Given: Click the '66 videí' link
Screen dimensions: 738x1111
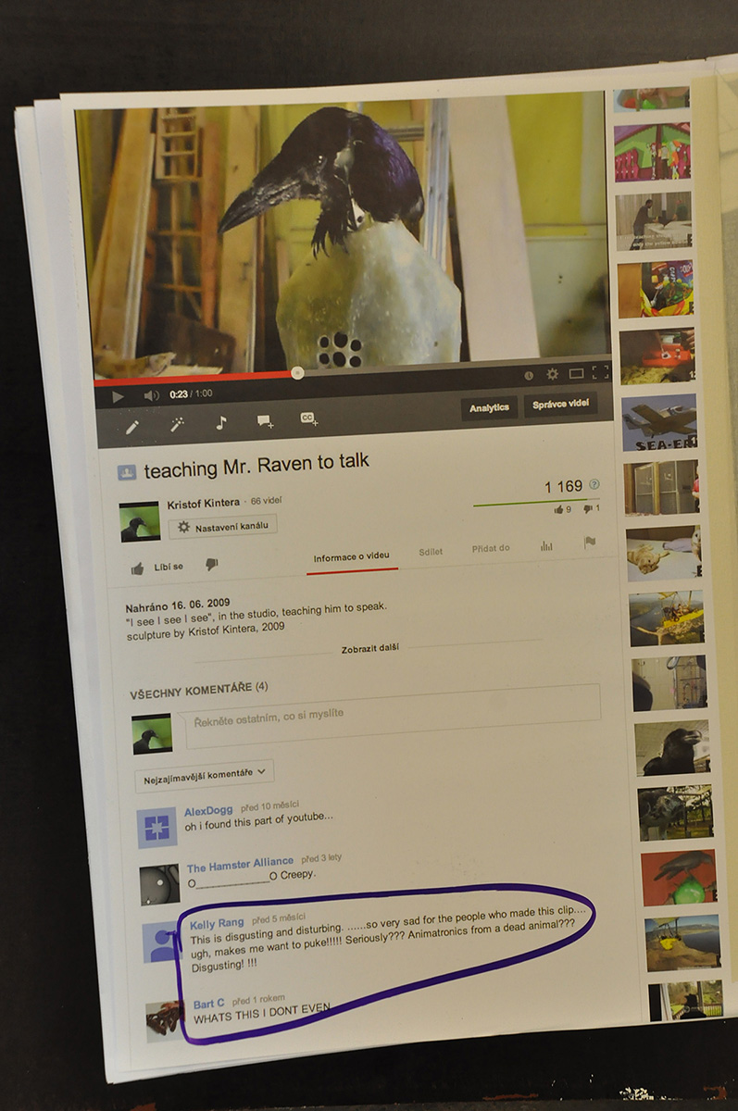Looking at the screenshot, I should tap(267, 501).
